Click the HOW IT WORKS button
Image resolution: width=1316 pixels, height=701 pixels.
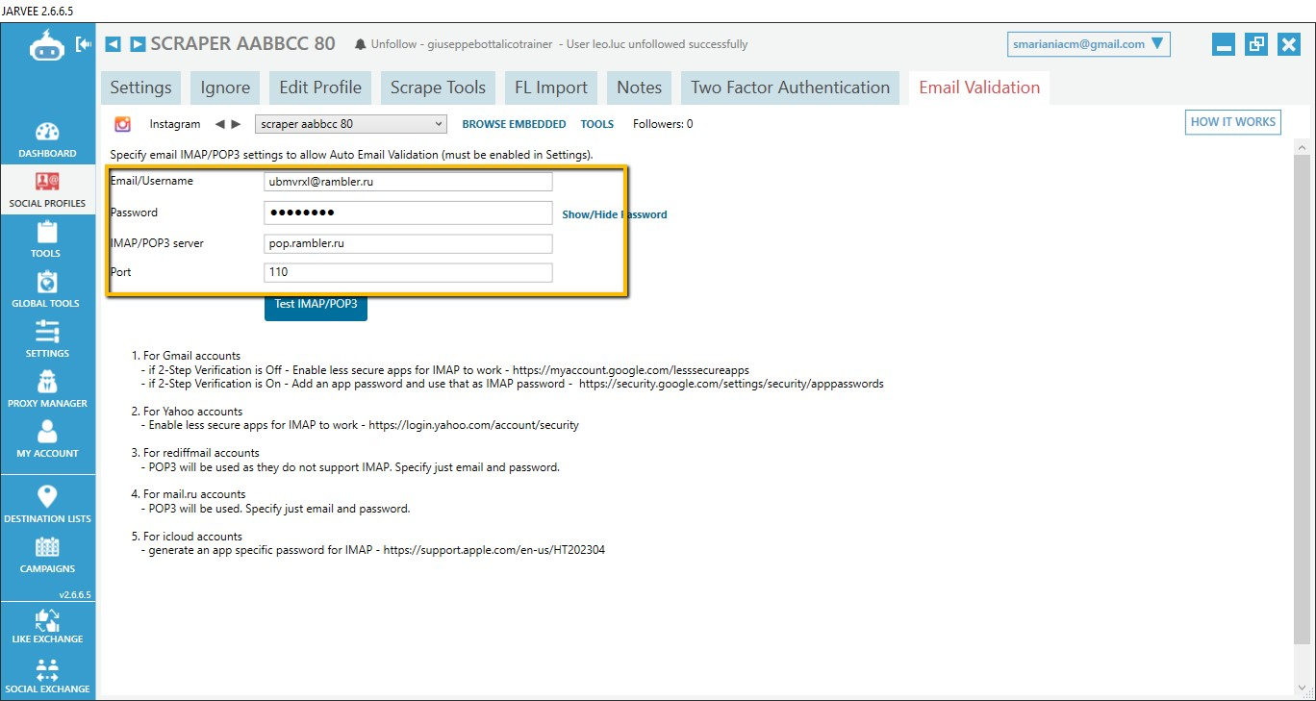(x=1233, y=122)
